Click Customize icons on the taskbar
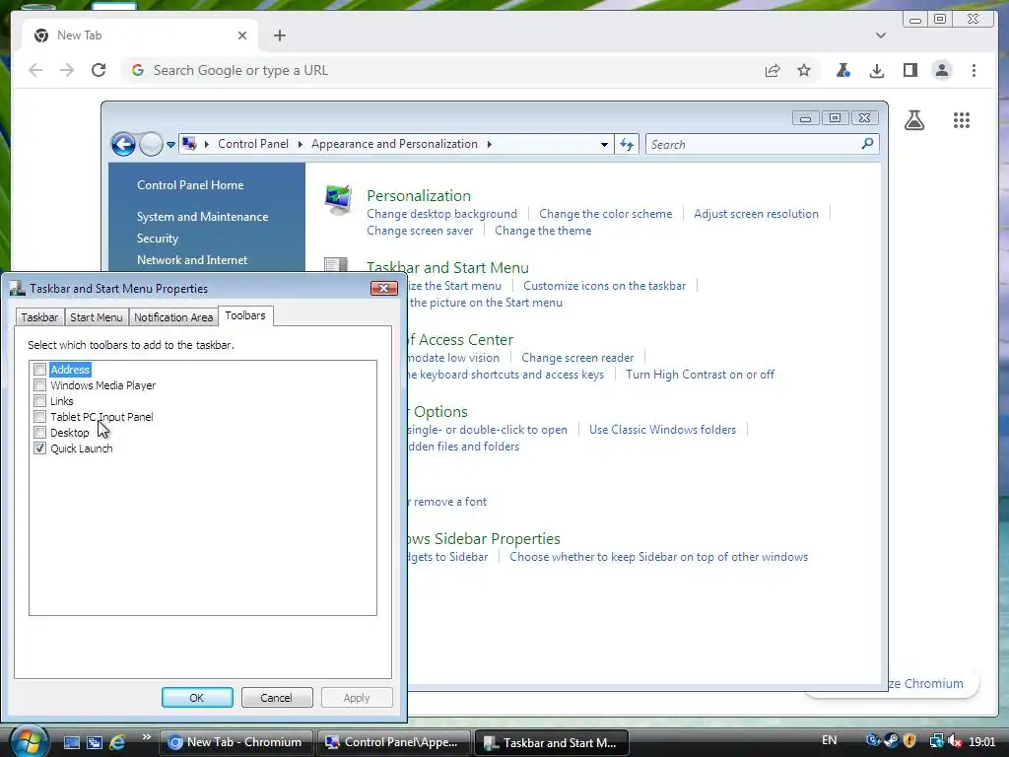Screen dimensions: 1009x757 (604, 286)
